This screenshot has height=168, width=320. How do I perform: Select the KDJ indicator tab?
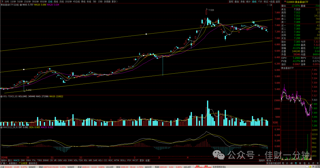point(100,161)
